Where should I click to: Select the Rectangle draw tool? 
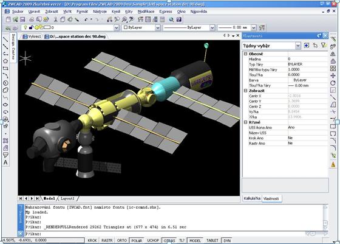click(5, 68)
